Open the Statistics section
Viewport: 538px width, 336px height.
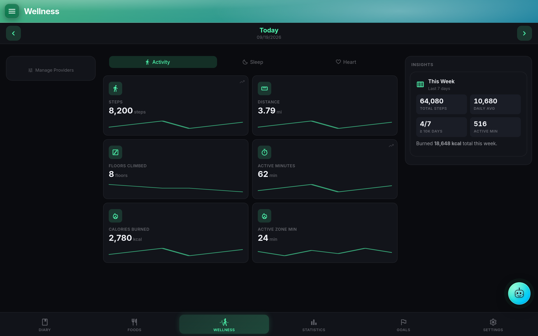(314, 325)
